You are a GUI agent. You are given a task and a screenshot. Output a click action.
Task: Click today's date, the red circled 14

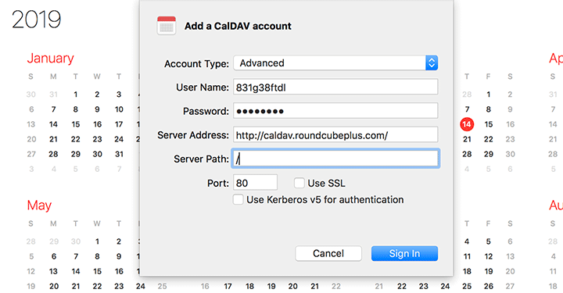pyautogui.click(x=467, y=124)
